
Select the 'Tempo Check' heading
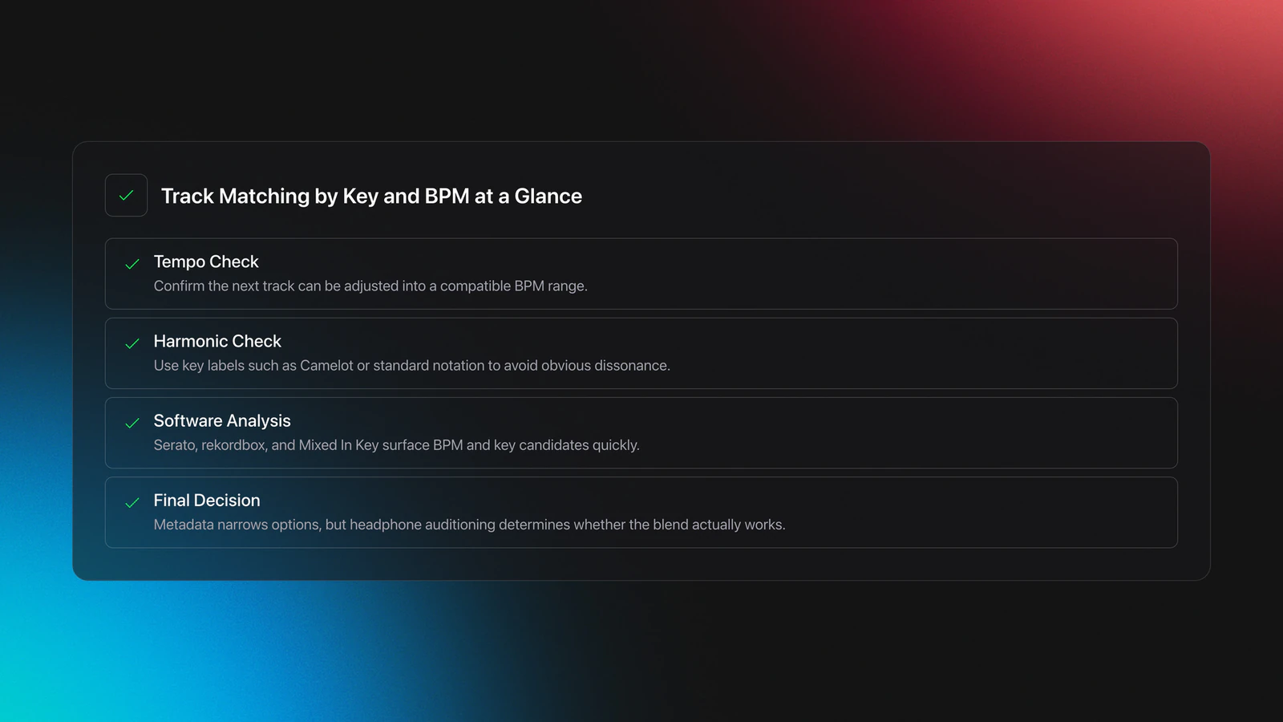click(x=206, y=262)
